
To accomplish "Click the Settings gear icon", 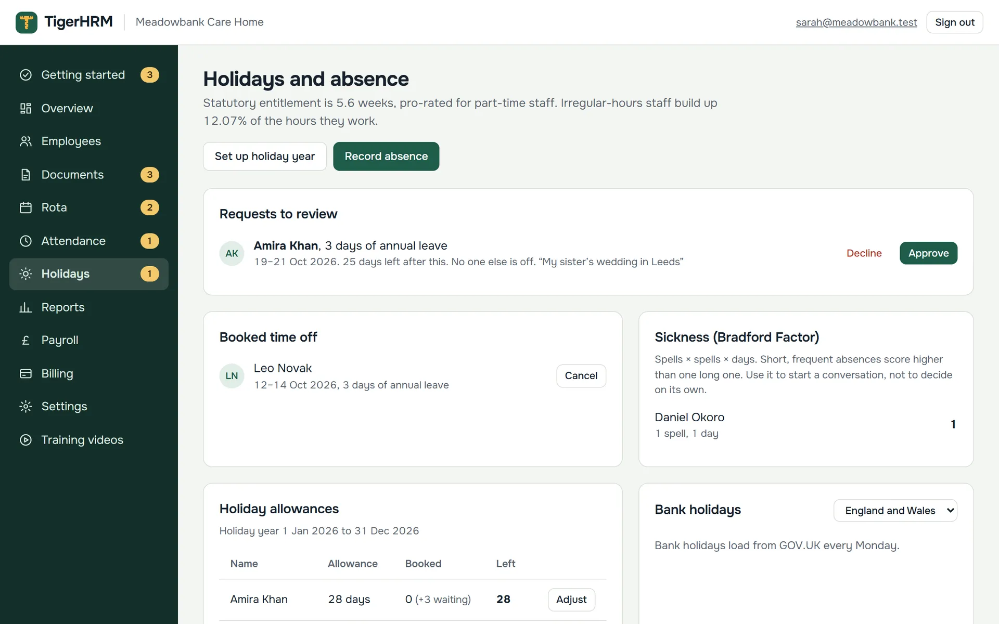I will click(x=25, y=406).
